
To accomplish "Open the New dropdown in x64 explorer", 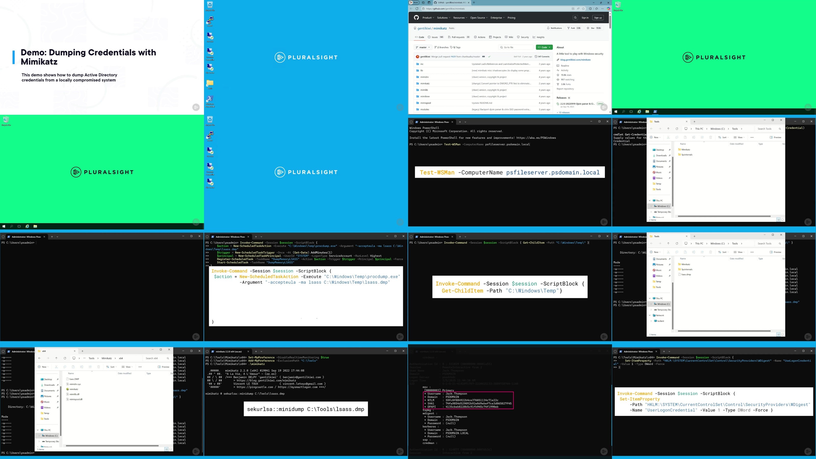I will (x=43, y=367).
